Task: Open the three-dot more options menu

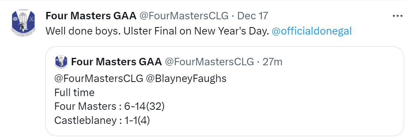Action: (x=398, y=16)
